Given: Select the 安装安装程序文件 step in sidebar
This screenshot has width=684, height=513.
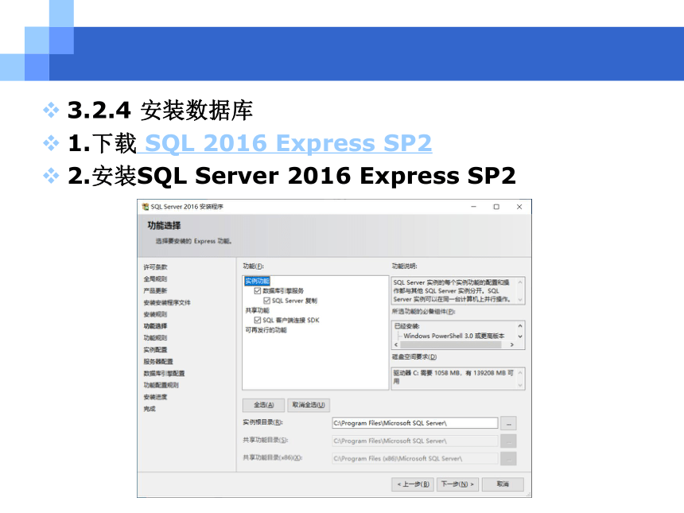Looking at the screenshot, I should [x=167, y=302].
